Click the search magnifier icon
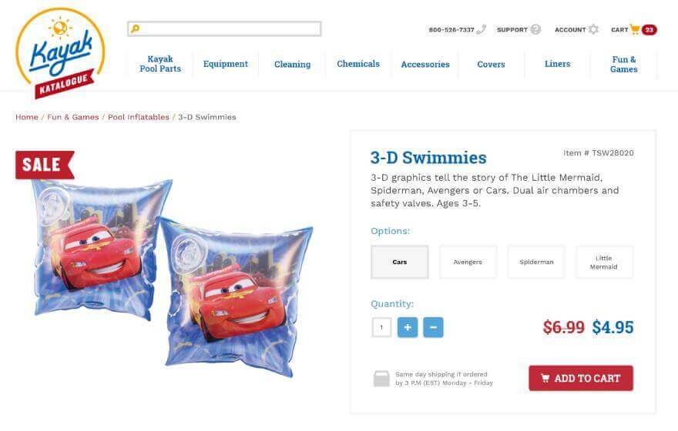This screenshot has width=678, height=431. tap(135, 29)
